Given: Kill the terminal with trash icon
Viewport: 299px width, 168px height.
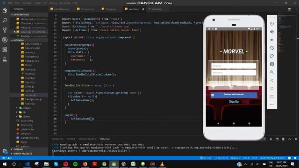Looking at the screenshot, I should point(283,139).
